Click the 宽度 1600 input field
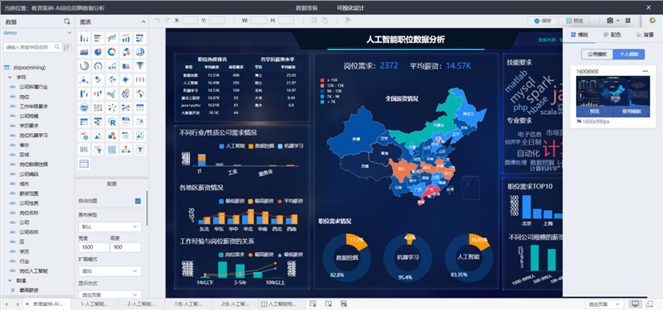The image size is (663, 310). 94,247
